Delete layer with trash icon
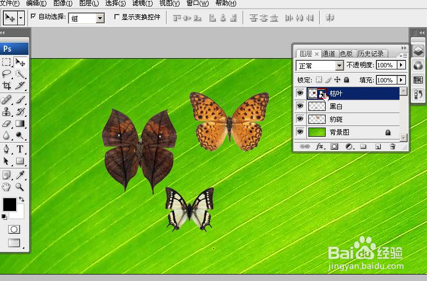The width and height of the screenshot is (427, 281). (x=392, y=146)
